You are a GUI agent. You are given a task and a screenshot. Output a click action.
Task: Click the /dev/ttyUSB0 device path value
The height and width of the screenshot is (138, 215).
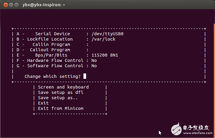(x=107, y=34)
